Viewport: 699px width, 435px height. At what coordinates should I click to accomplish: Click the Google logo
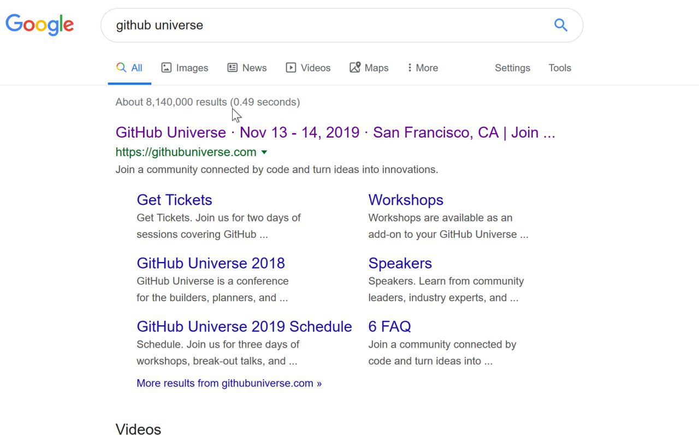click(40, 25)
